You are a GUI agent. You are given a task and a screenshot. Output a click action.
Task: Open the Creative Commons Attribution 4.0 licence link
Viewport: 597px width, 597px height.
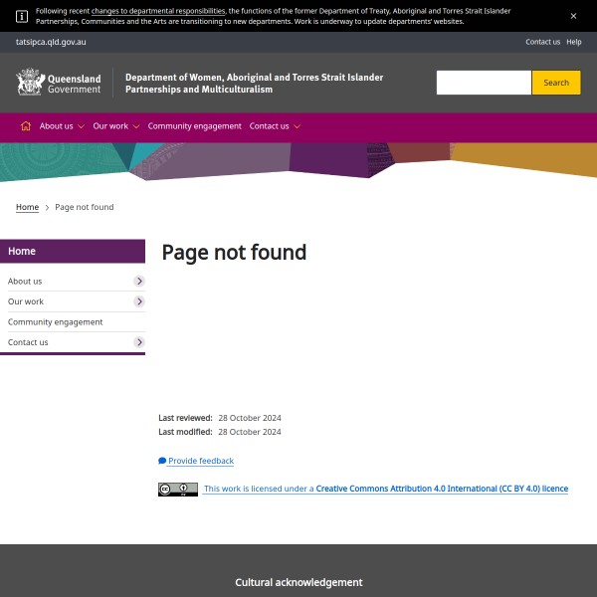point(441,490)
